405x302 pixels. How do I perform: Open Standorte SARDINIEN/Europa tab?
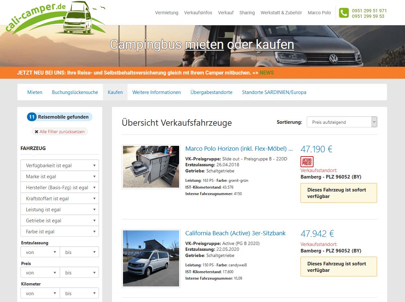tap(274, 92)
